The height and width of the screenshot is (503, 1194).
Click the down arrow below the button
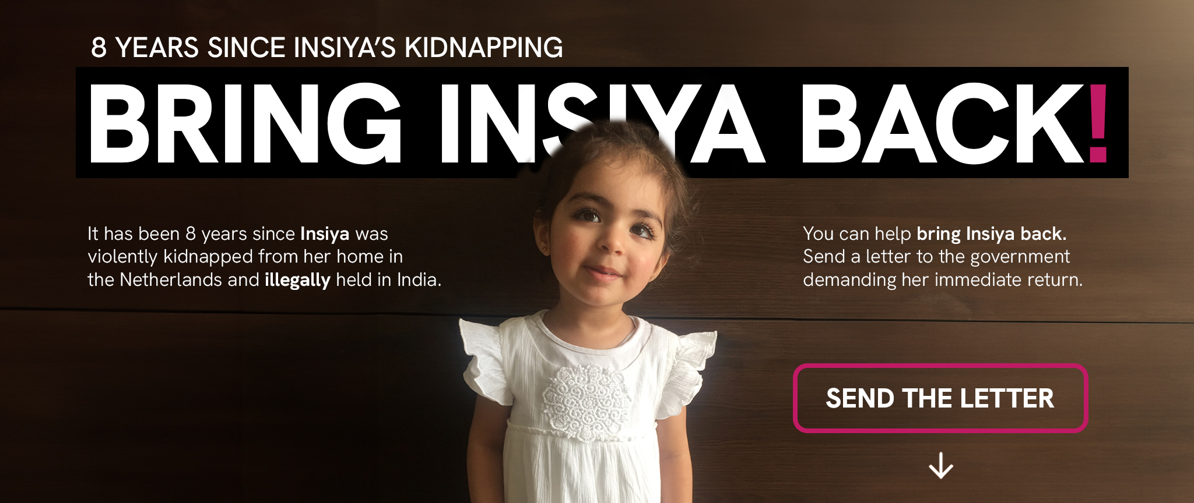tap(940, 466)
